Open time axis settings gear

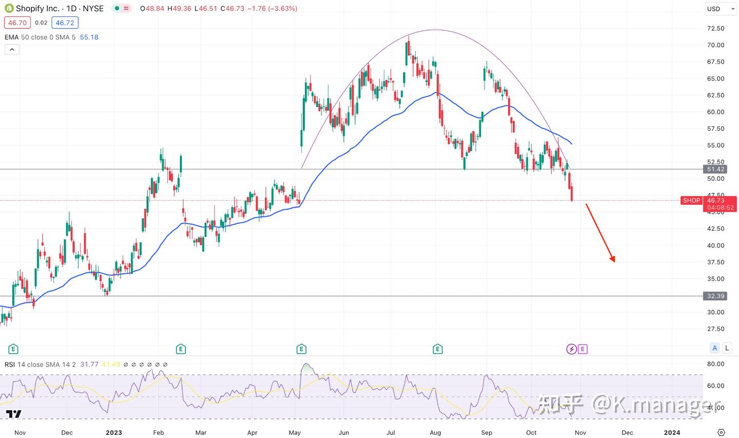pyautogui.click(x=721, y=432)
